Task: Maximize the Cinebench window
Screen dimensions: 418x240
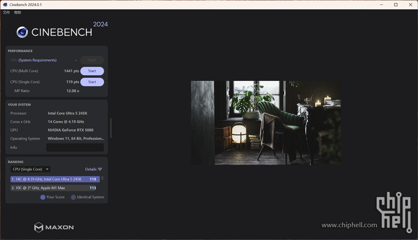Action: pyautogui.click(x=396, y=5)
